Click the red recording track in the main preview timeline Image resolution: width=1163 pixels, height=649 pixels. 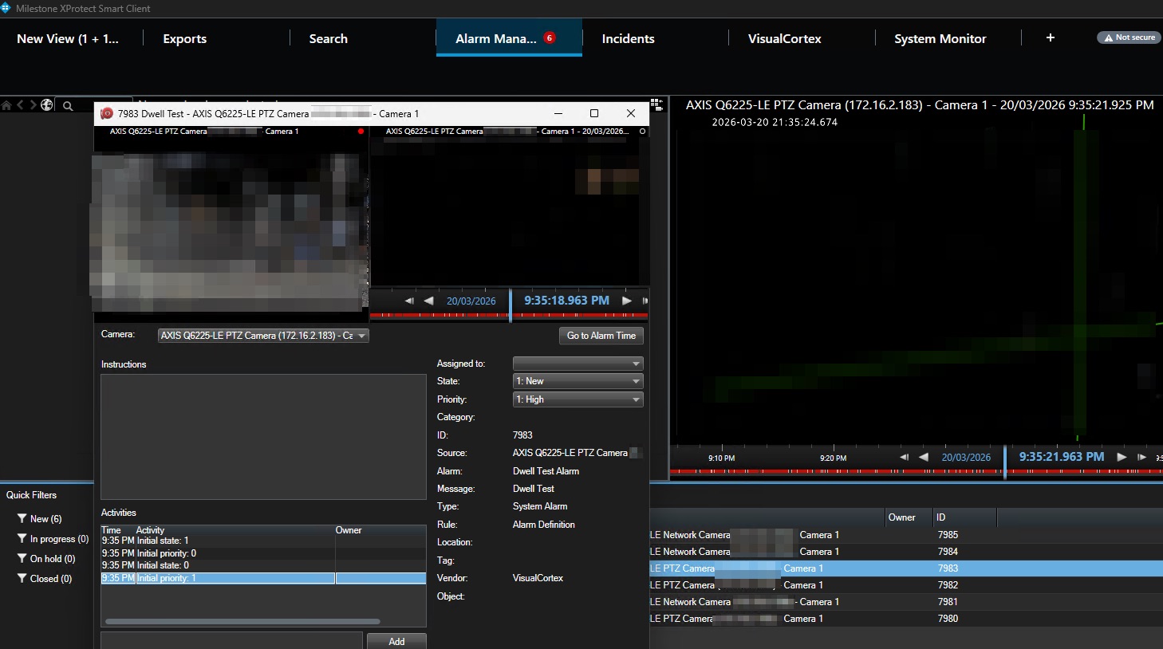916,472
